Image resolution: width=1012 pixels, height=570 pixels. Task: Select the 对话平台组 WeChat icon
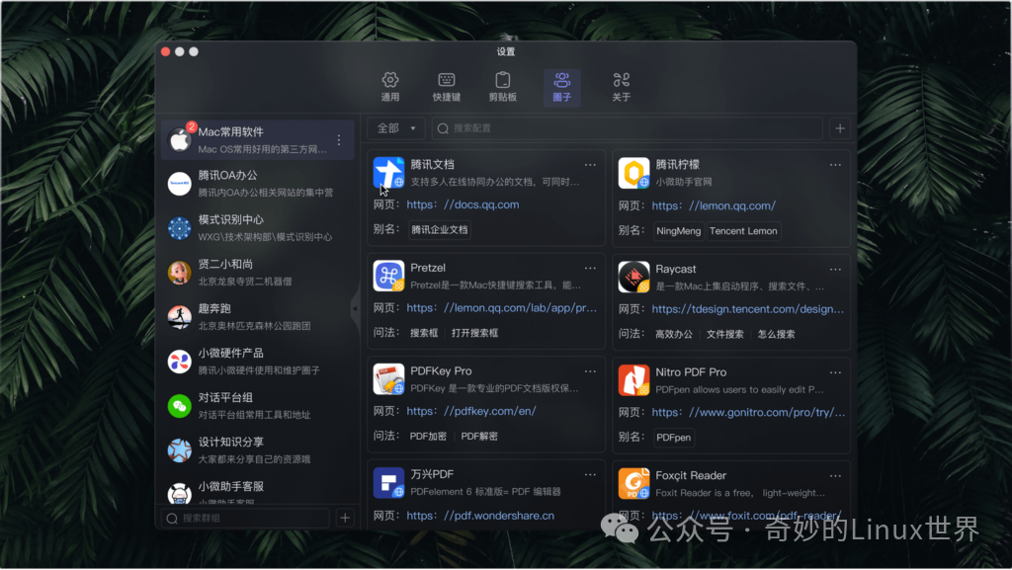tap(180, 406)
